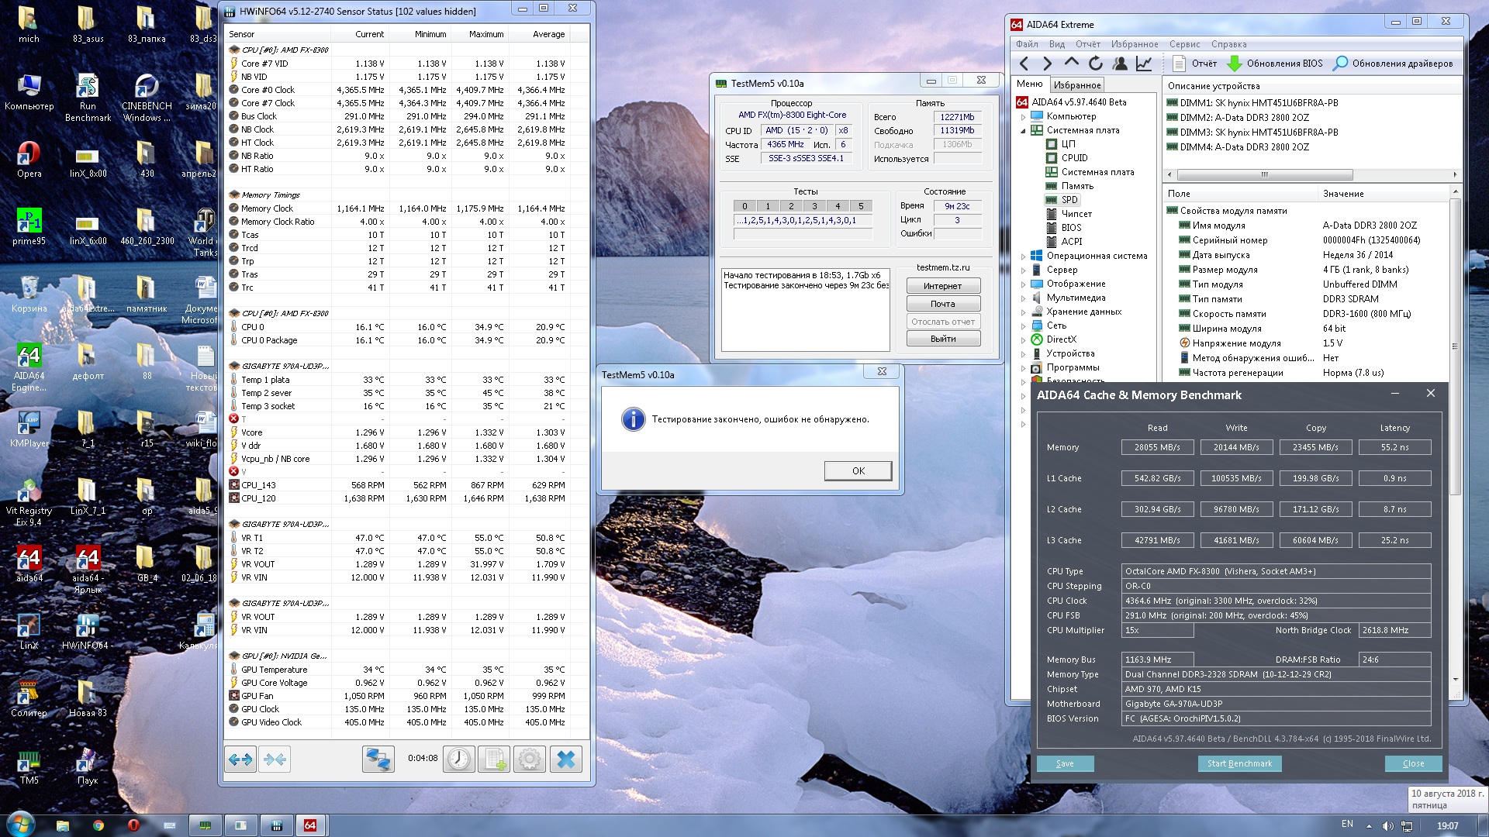This screenshot has width=1489, height=837.
Task: Click the AIDA64 refresh toolbar icon
Action: (x=1095, y=64)
